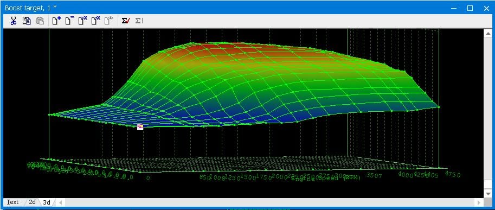Viewport: 495px width, 210px height.
Task: Maximize the Boost target window
Action: [470, 8]
